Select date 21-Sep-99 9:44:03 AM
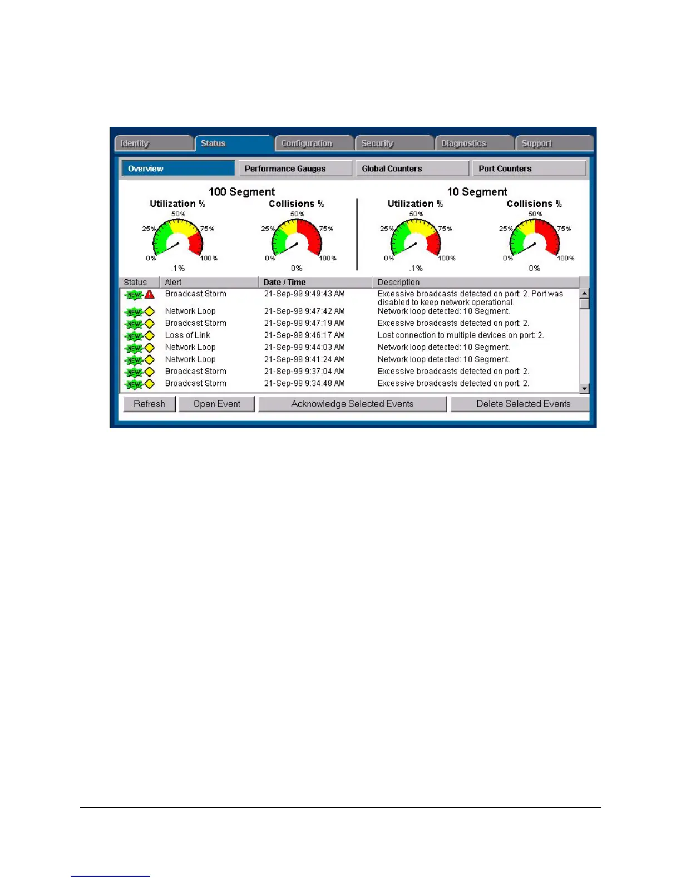 pyautogui.click(x=304, y=348)
